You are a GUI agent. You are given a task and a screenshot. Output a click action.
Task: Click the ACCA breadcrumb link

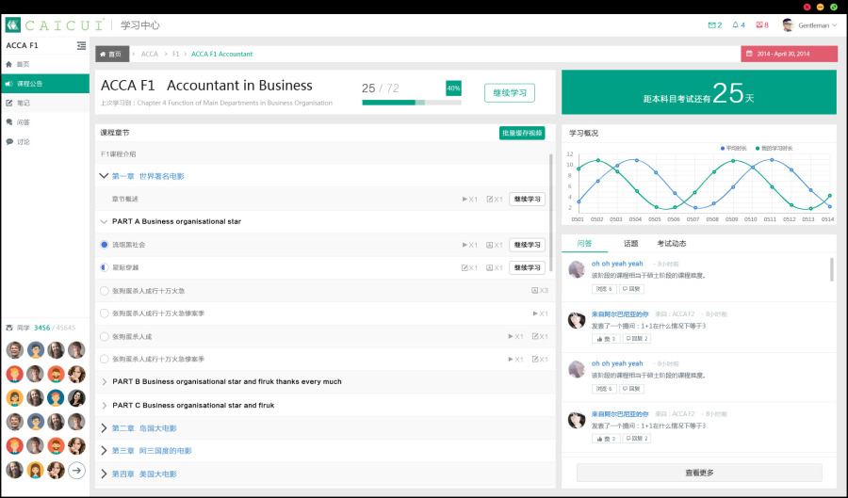pyautogui.click(x=149, y=54)
